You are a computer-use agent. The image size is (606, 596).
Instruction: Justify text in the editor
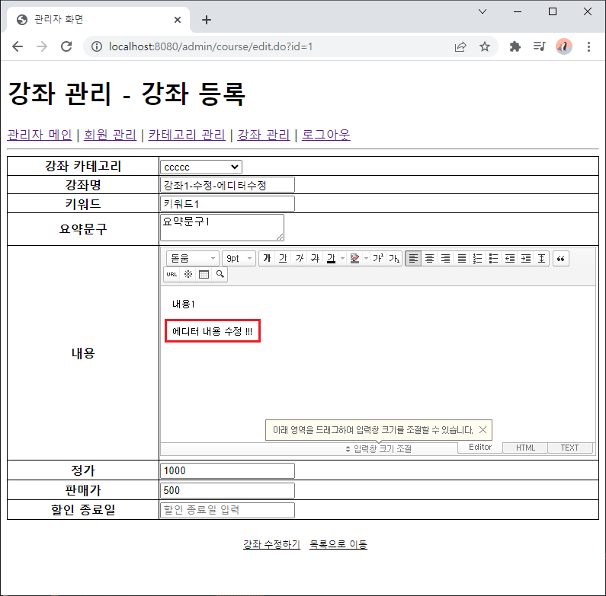pyautogui.click(x=461, y=258)
